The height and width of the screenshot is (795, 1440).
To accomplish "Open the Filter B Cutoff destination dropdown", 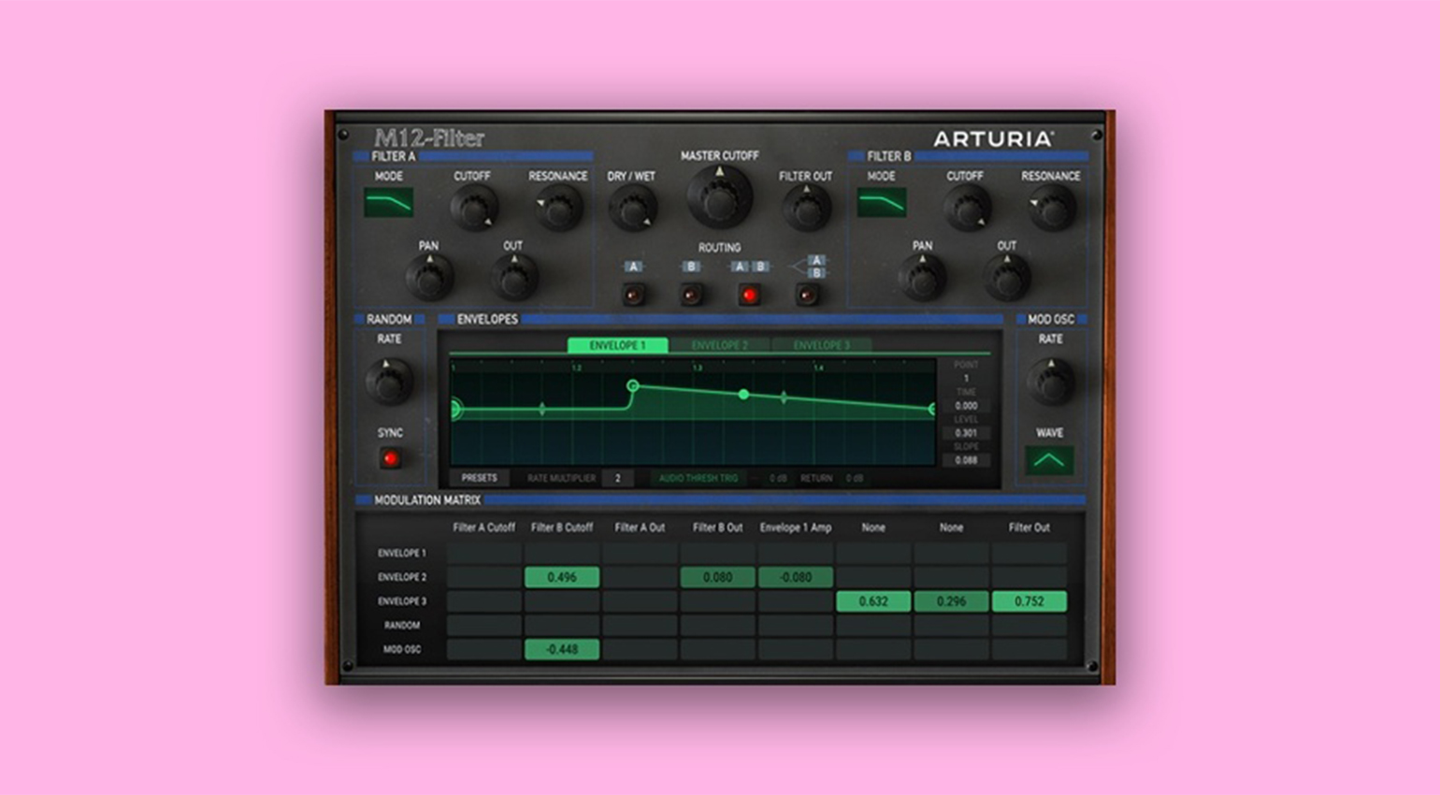I will 562,528.
